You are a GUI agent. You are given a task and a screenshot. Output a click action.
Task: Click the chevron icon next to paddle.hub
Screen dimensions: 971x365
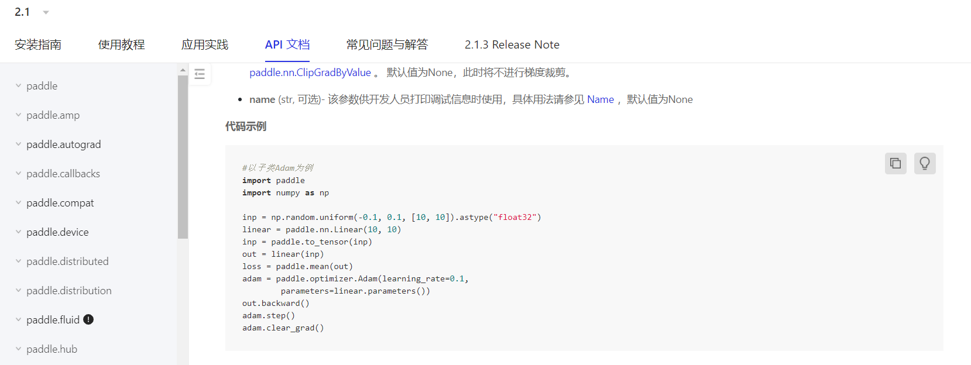[18, 349]
